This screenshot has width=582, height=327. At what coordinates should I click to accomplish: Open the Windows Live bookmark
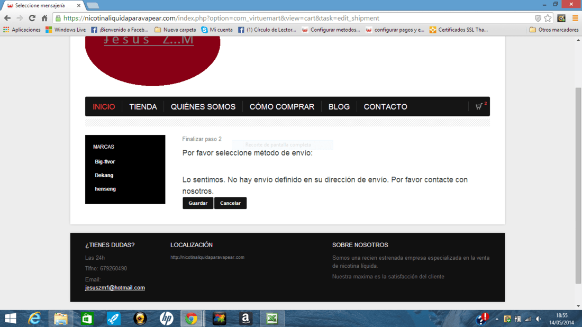pos(66,30)
